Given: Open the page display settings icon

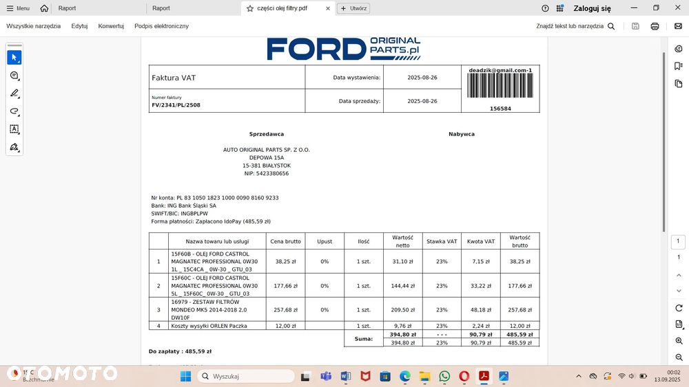Looking at the screenshot, I should pos(679,324).
